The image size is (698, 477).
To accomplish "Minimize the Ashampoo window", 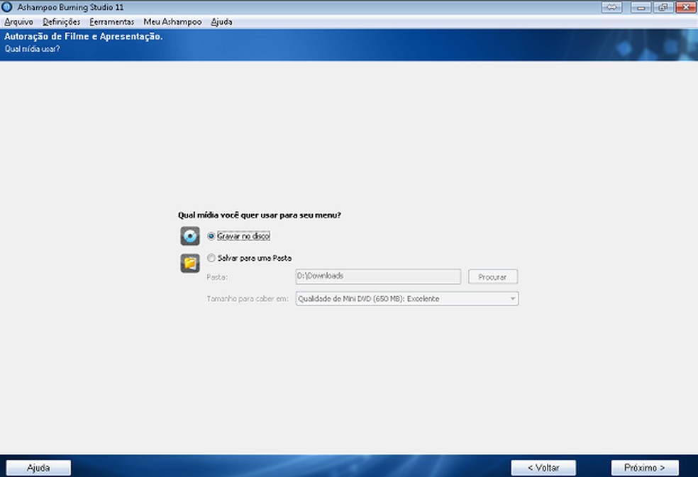I will 641,7.
